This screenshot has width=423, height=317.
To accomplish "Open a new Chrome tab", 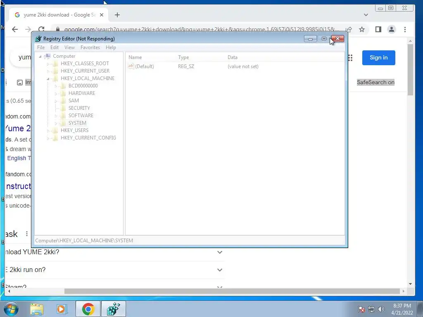I will (x=117, y=15).
